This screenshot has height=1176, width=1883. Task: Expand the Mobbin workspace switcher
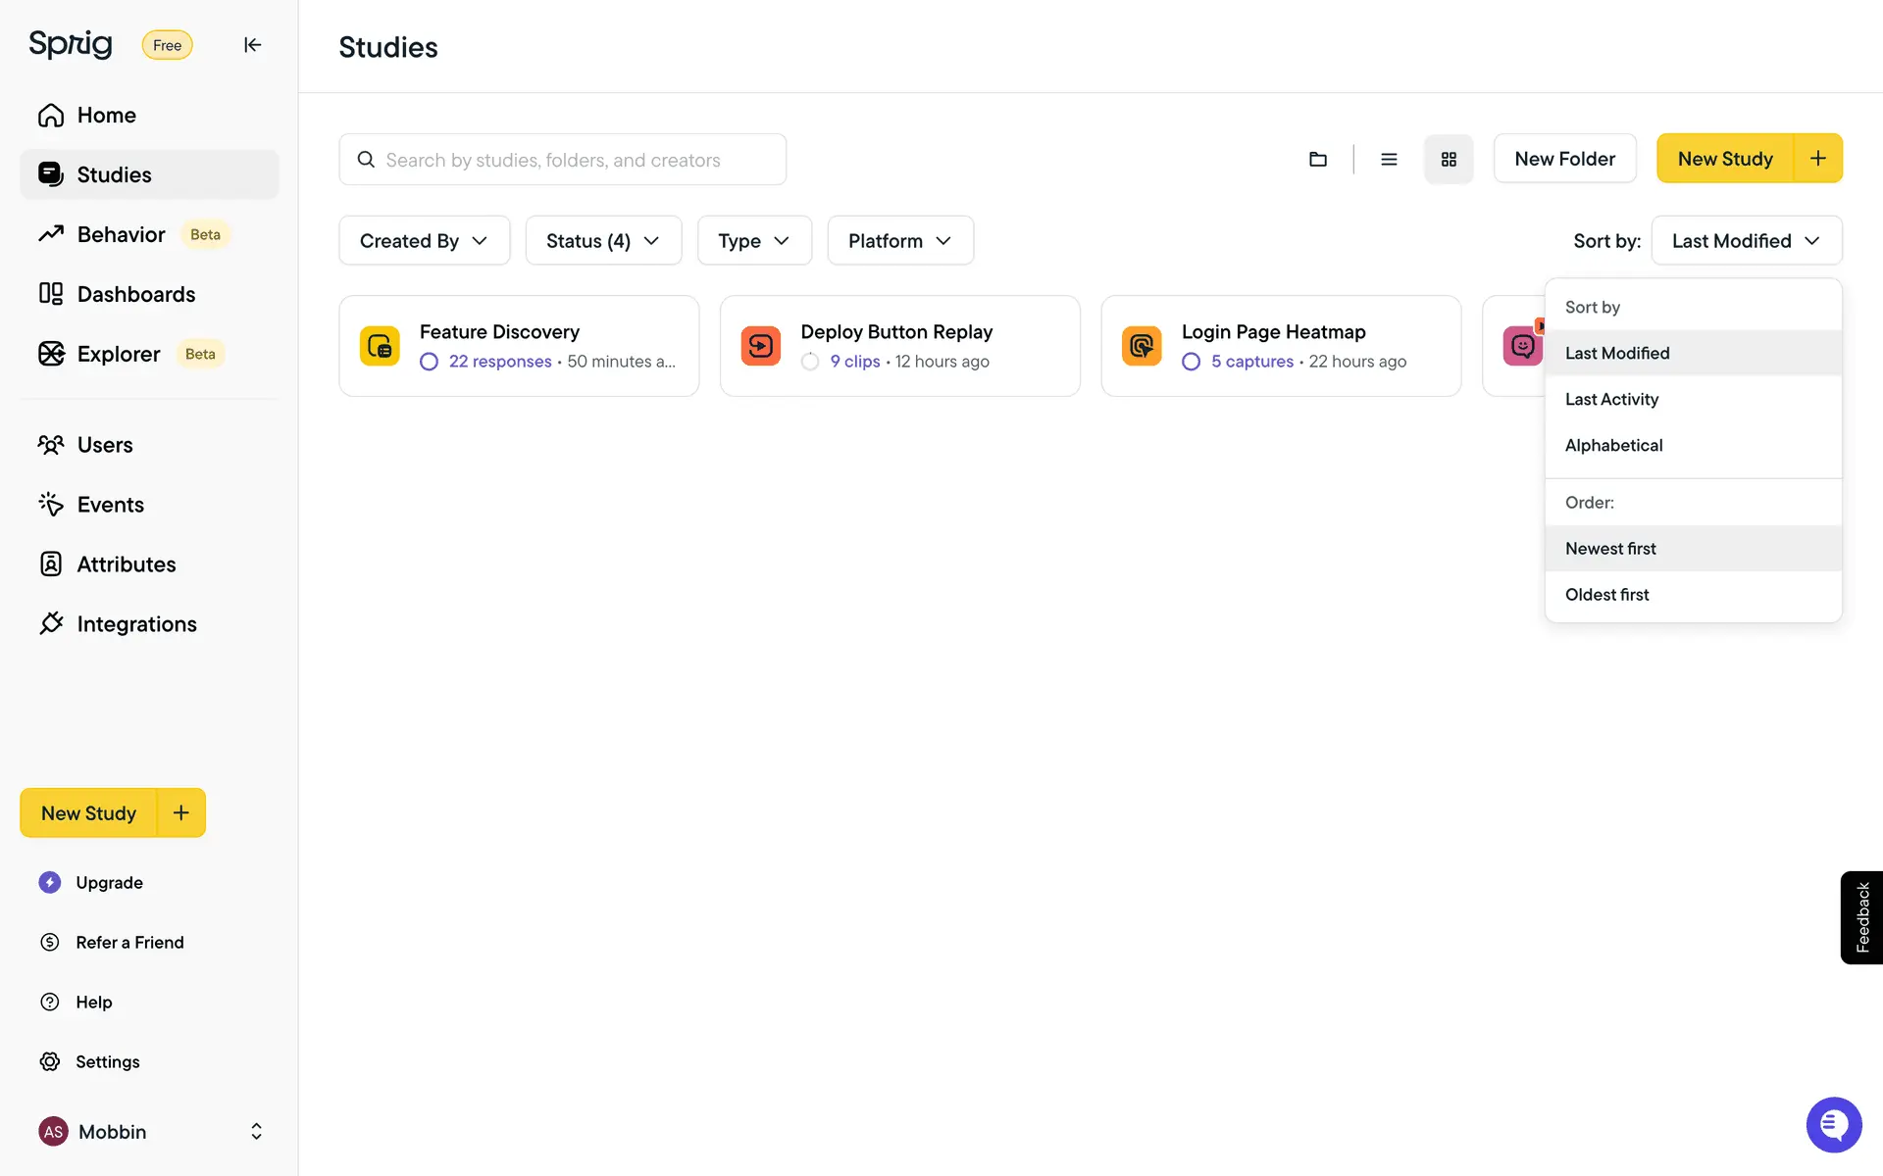[256, 1132]
